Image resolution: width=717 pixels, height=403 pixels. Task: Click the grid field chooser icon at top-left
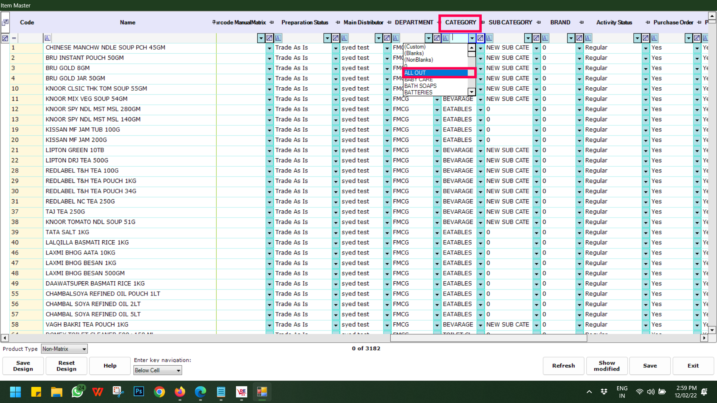(5, 22)
